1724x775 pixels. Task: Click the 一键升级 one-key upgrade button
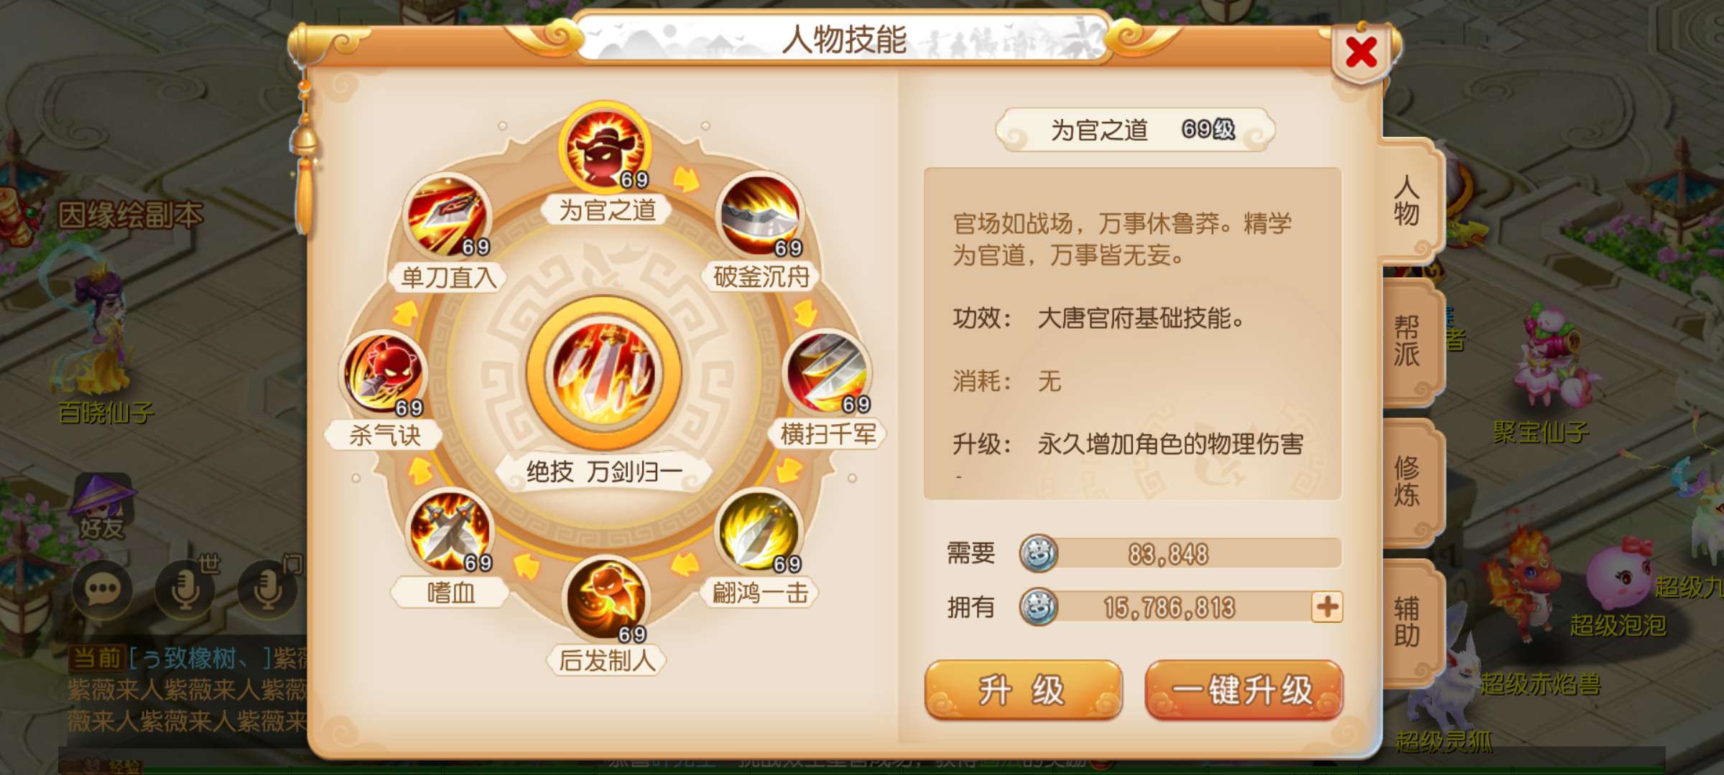coord(1243,690)
